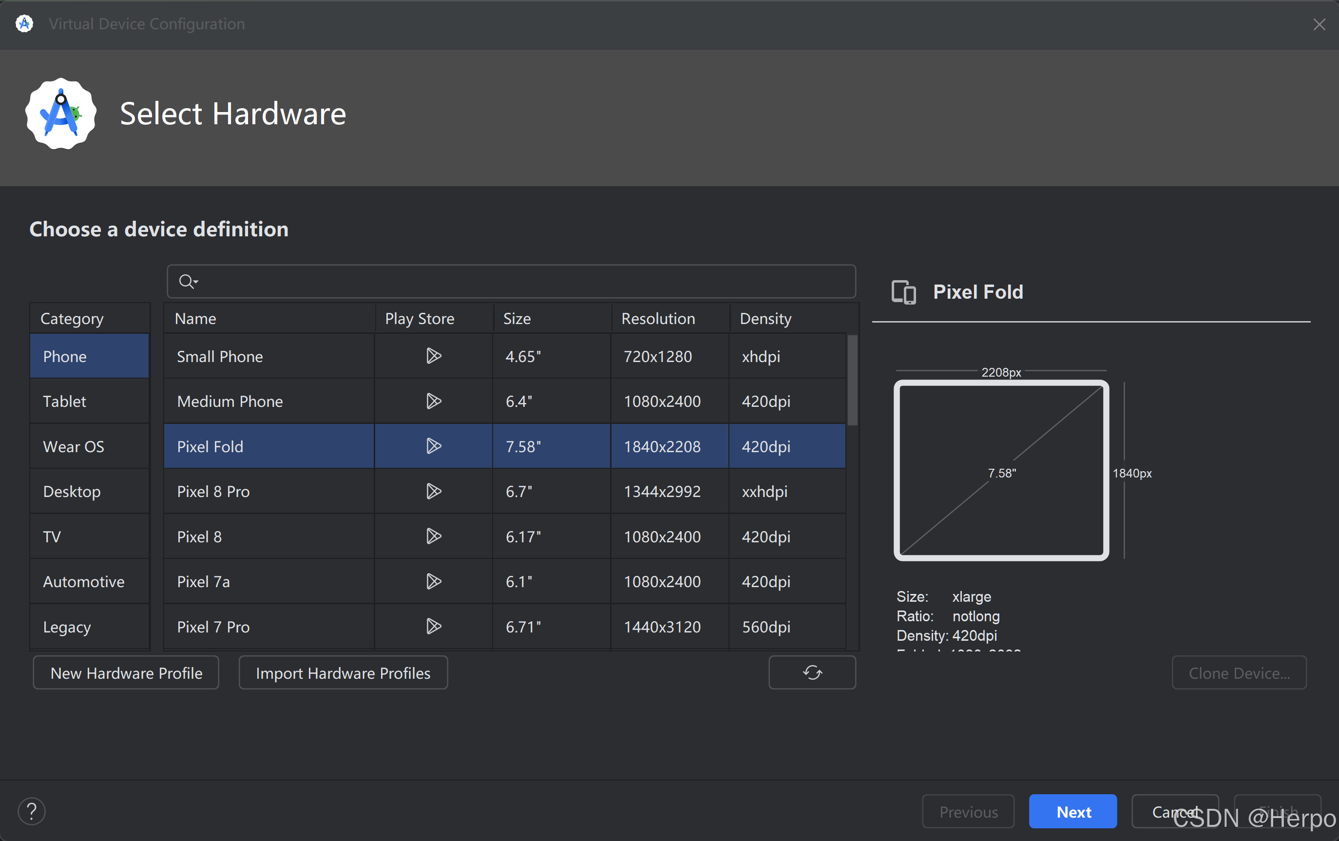This screenshot has height=841, width=1339.
Task: Click Play Store icon in Small Phone row
Action: point(434,356)
